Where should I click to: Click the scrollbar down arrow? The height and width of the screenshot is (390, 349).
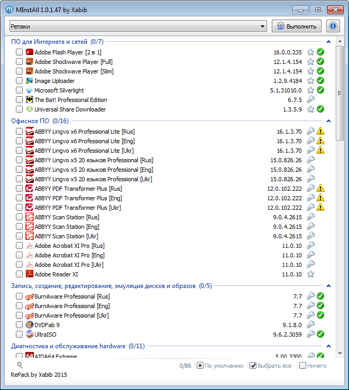pos(340,353)
